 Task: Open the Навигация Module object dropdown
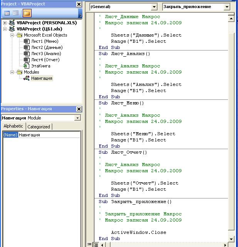pyautogui.click(x=77, y=118)
